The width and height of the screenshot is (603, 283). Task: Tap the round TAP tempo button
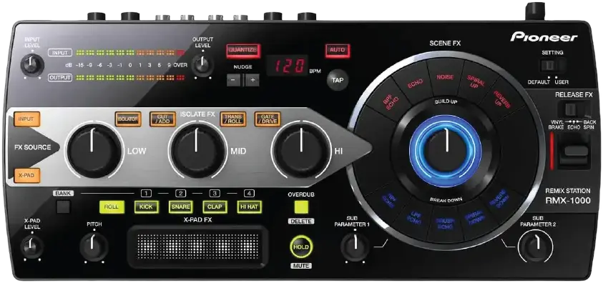pyautogui.click(x=338, y=80)
